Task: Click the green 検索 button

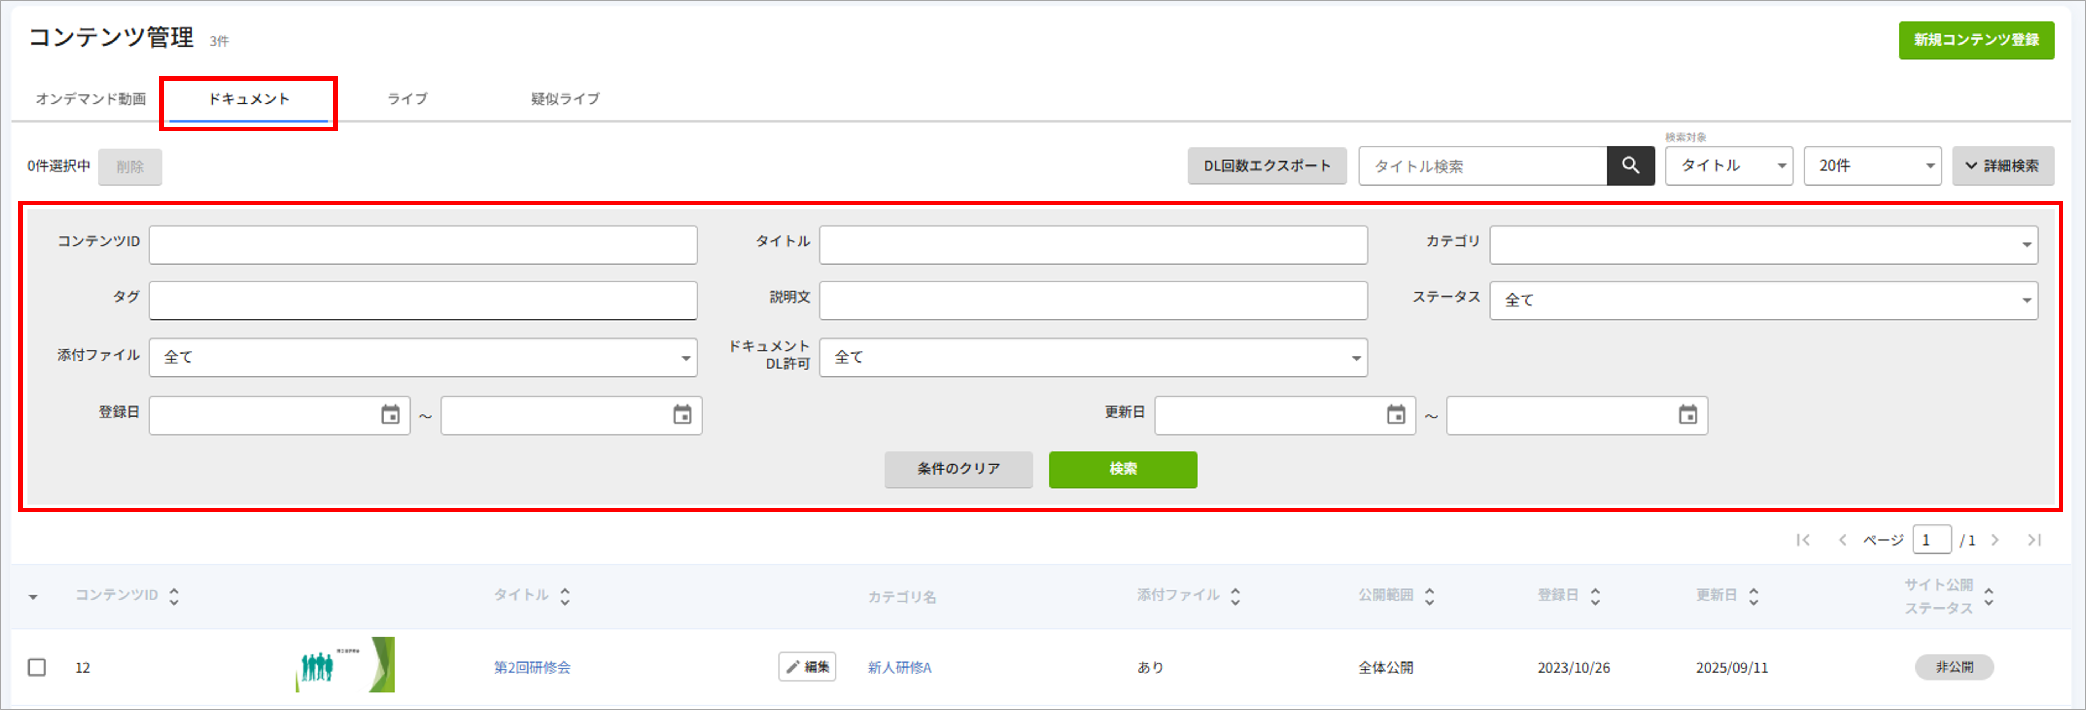Action: (x=1123, y=469)
